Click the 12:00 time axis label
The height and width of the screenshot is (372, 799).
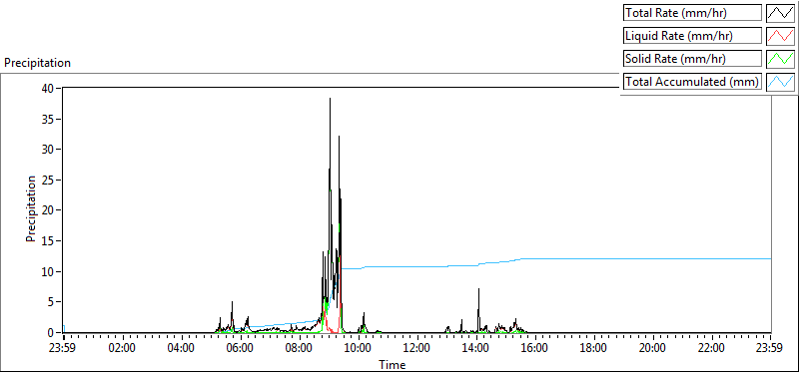tap(417, 349)
